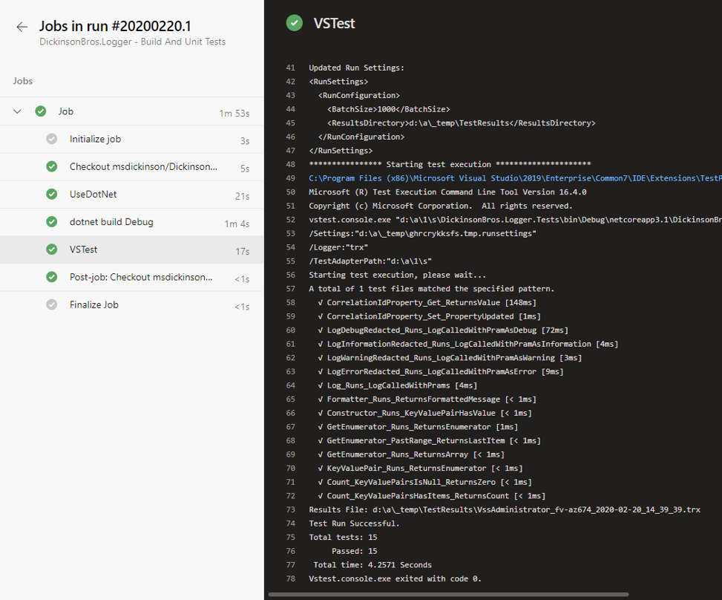Click the horizontal scrollbar under the log
Viewport: 722px width, 600px height.
448,595
